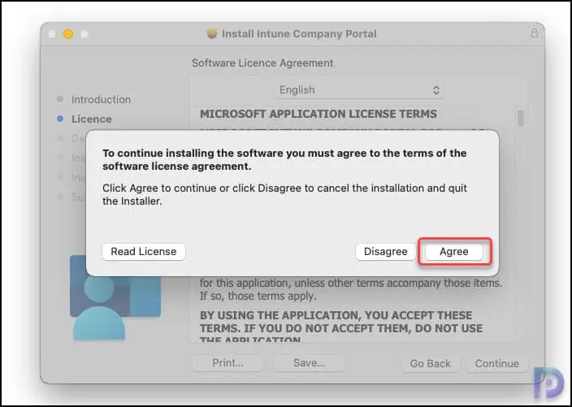Click the bold dialog message about agreeing
This screenshot has width=572, height=407.
(x=284, y=160)
